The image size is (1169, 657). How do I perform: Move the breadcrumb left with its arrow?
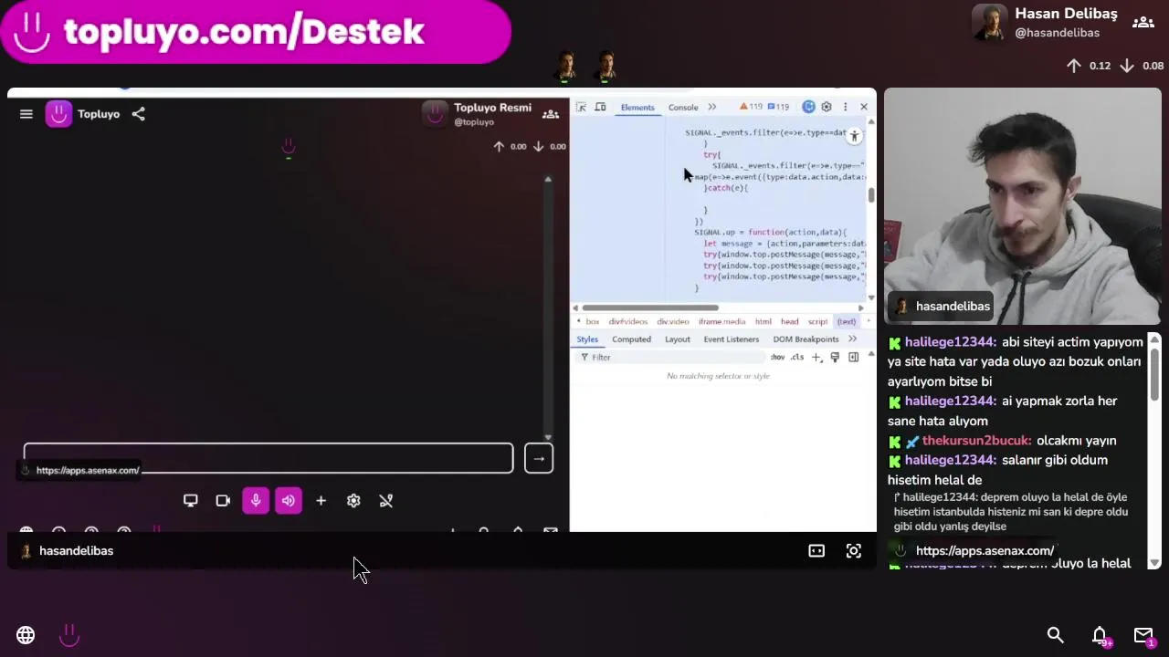[578, 321]
